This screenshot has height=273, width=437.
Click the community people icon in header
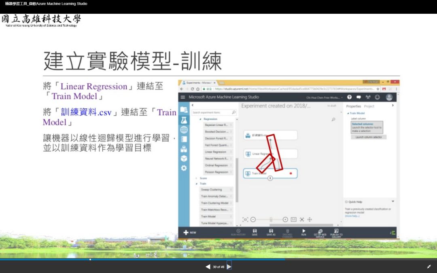coord(368,97)
